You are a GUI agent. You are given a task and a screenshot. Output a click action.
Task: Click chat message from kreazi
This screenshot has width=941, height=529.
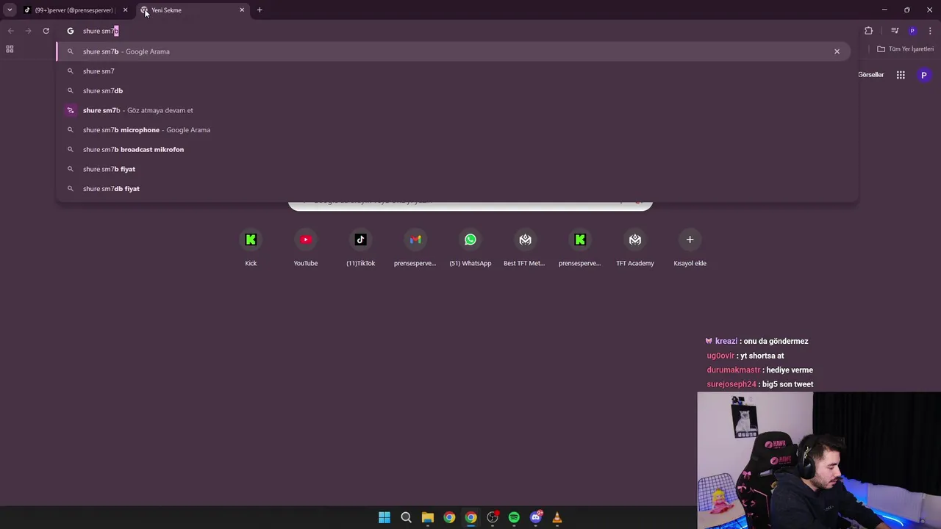pyautogui.click(x=756, y=341)
